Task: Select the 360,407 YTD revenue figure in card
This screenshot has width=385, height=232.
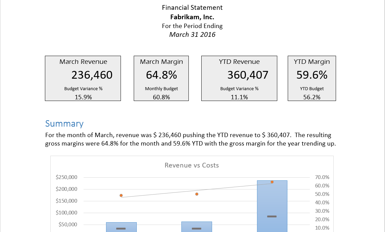Action: click(x=248, y=75)
